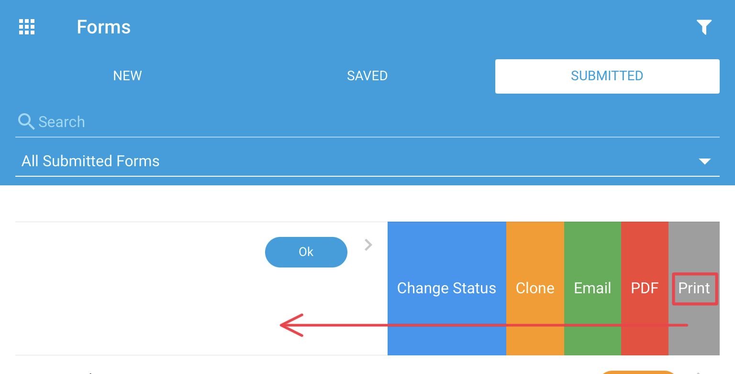The image size is (735, 374).
Task: Expand the form entry with the chevron
Action: point(367,245)
